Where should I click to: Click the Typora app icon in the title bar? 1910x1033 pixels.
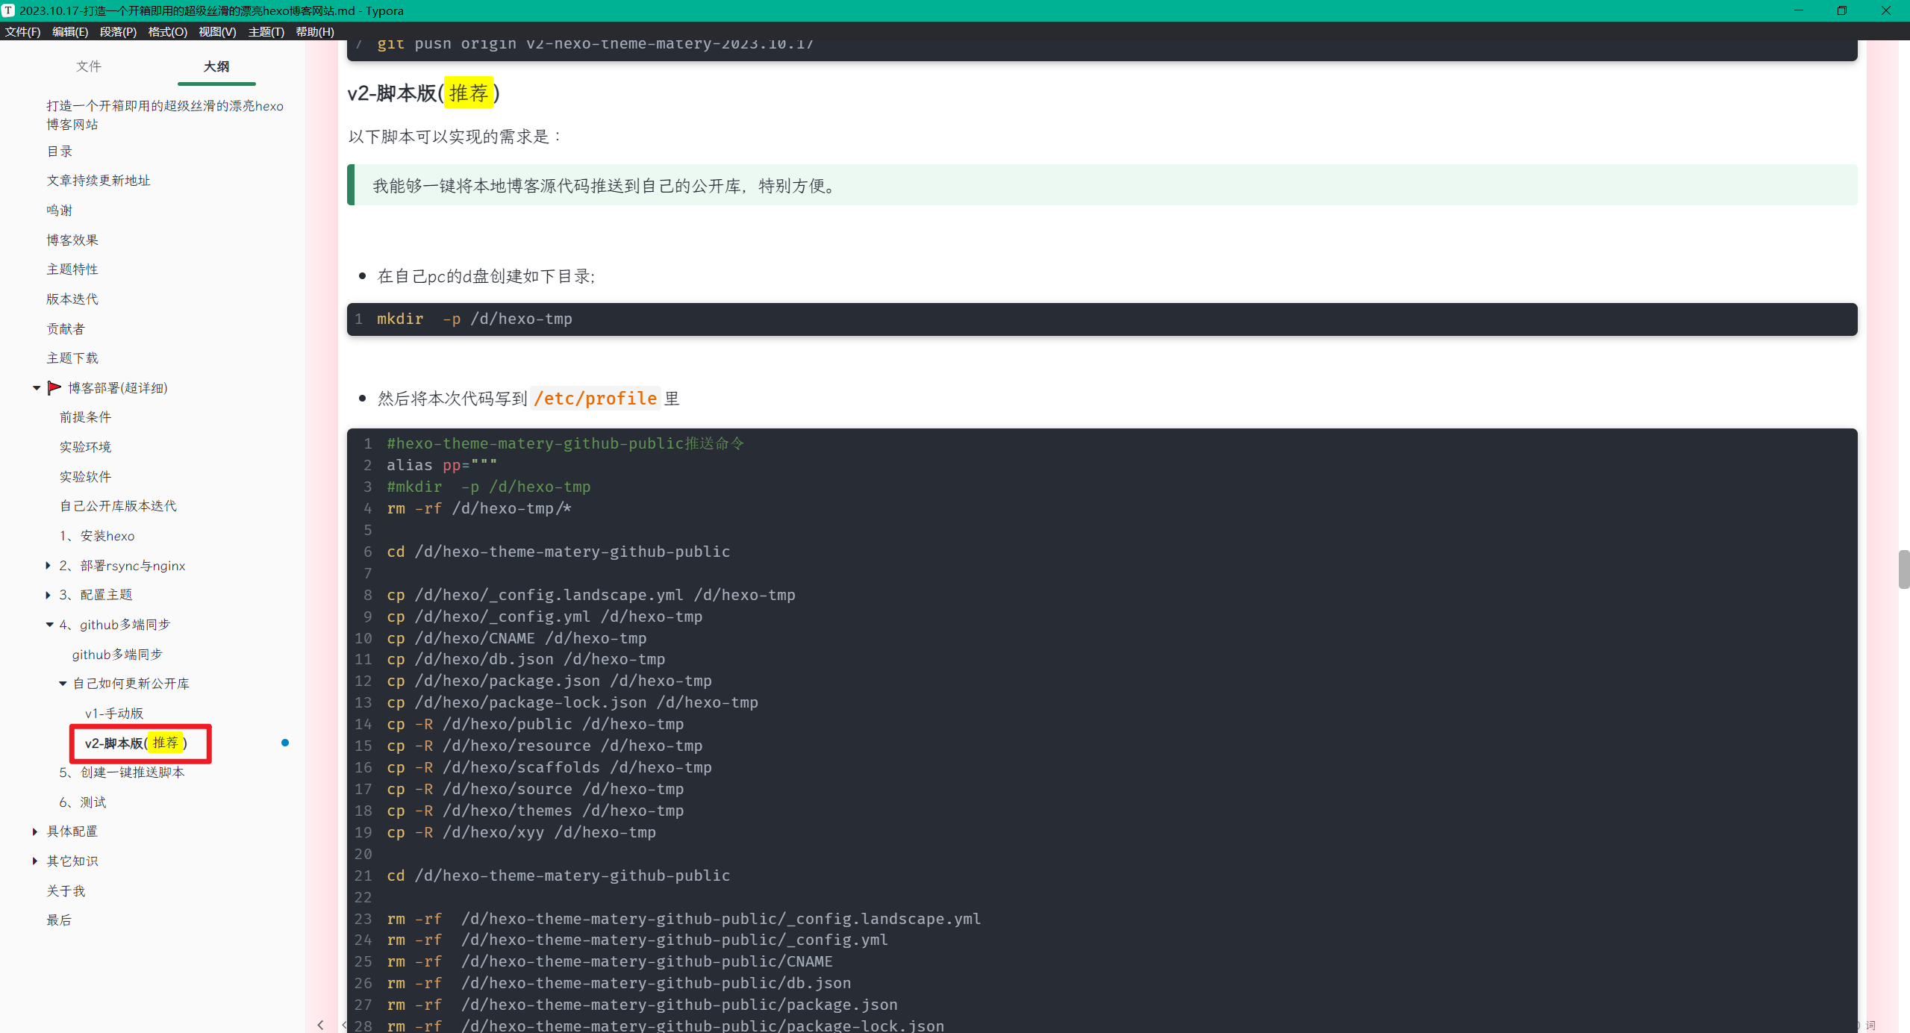point(8,10)
